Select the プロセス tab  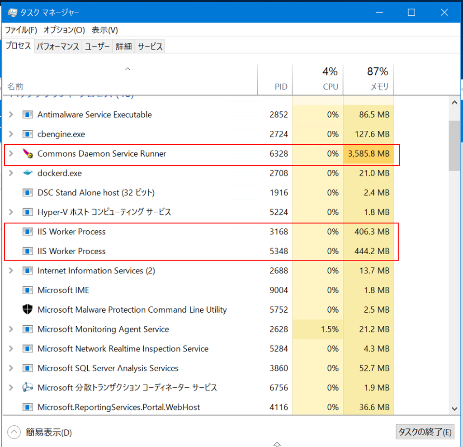point(18,46)
